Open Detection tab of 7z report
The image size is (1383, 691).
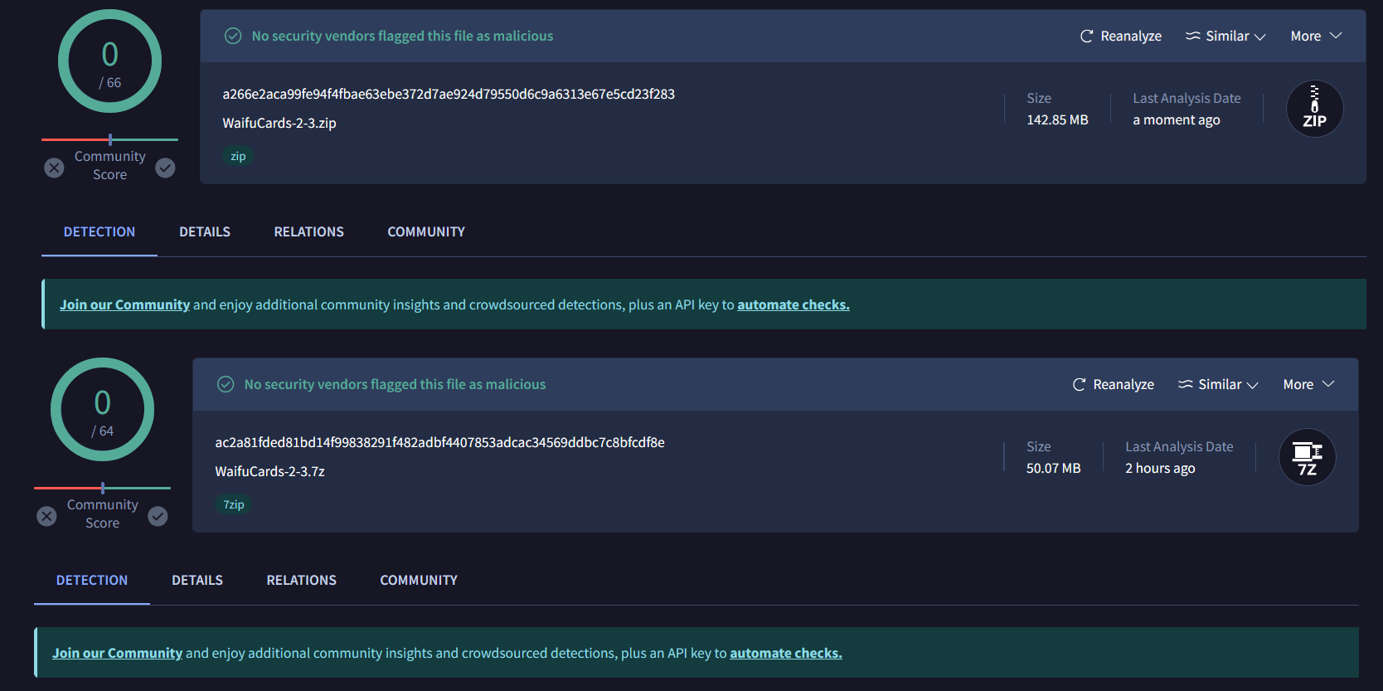tap(92, 580)
